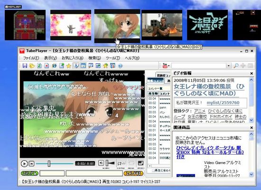Image resolution: width=261 pixels, height=190 pixels.
Task: Select the Schwarzenegger rocket launcher hotlist thumbnail
Action: (x=162, y=25)
